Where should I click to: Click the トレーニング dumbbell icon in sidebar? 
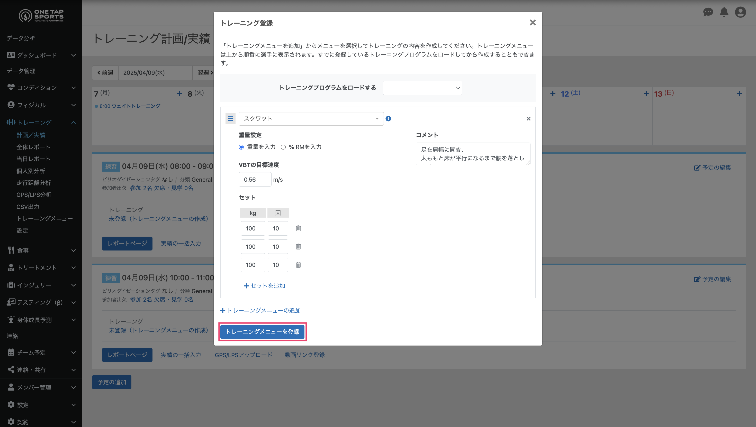click(11, 122)
